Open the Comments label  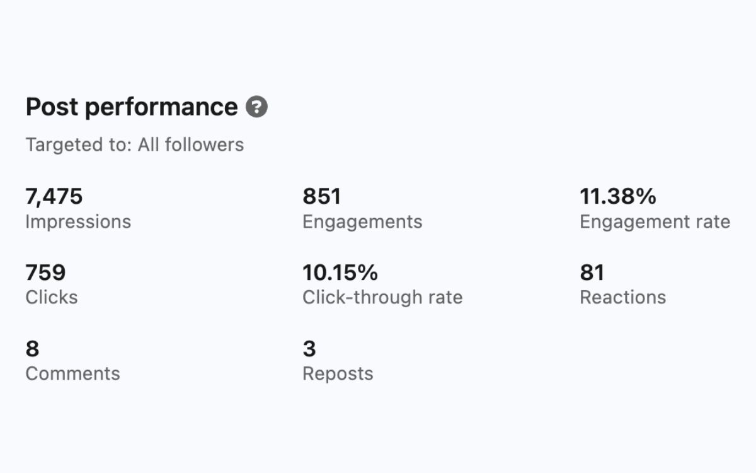click(x=72, y=373)
